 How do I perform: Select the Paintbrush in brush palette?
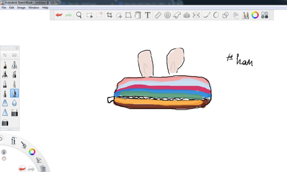(14, 84)
